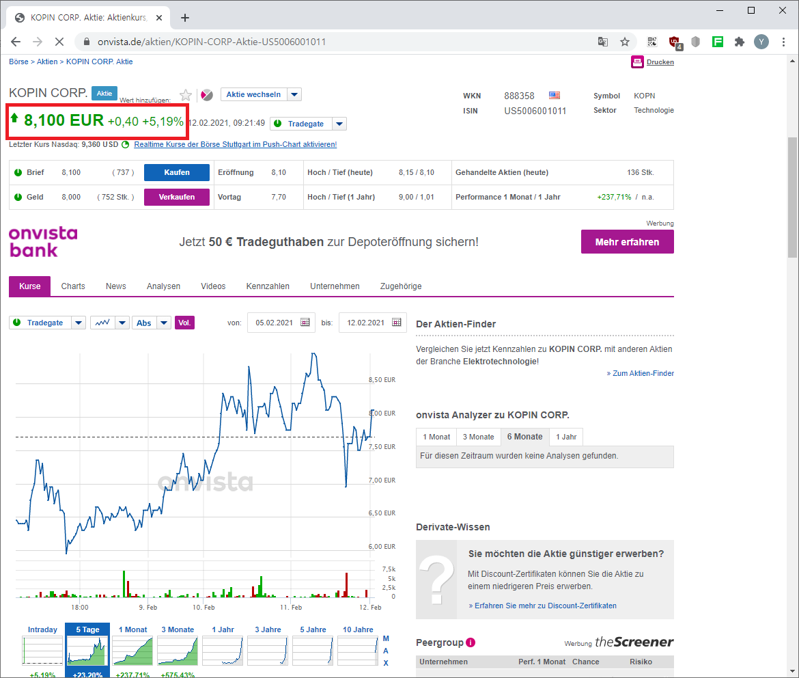Open Tradegate dropdown arrow above the chart
This screenshot has width=799, height=678.
click(79, 323)
